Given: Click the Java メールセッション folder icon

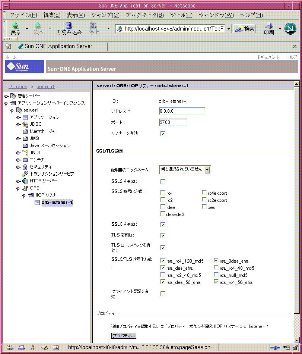Looking at the screenshot, I should [x=25, y=145].
